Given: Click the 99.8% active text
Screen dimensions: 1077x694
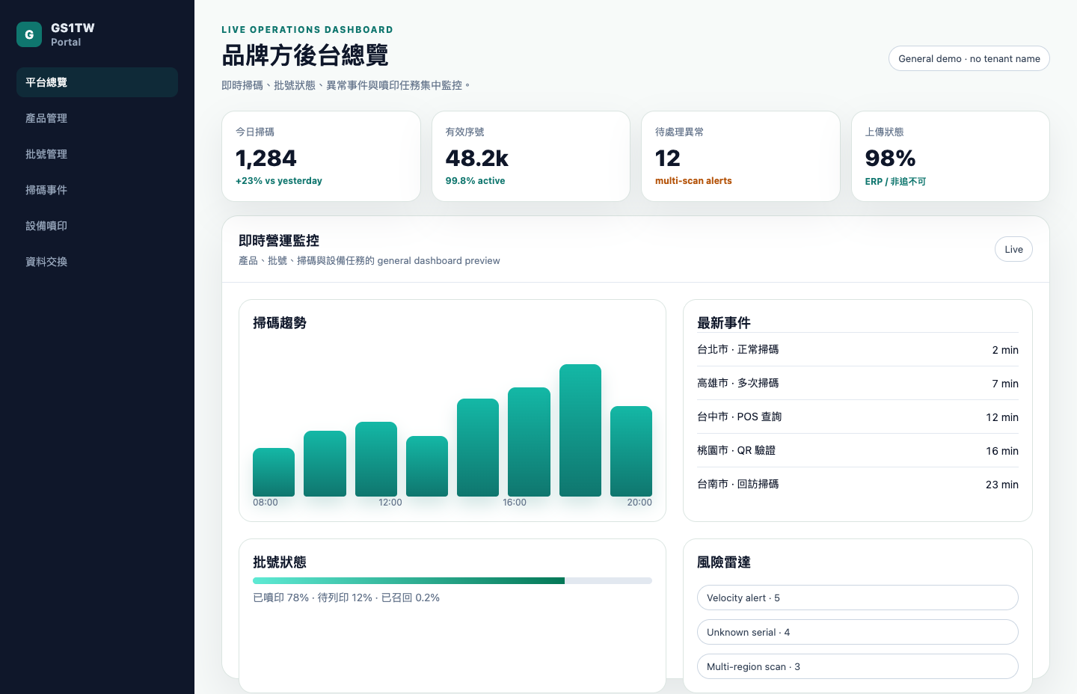Looking at the screenshot, I should click(475, 181).
